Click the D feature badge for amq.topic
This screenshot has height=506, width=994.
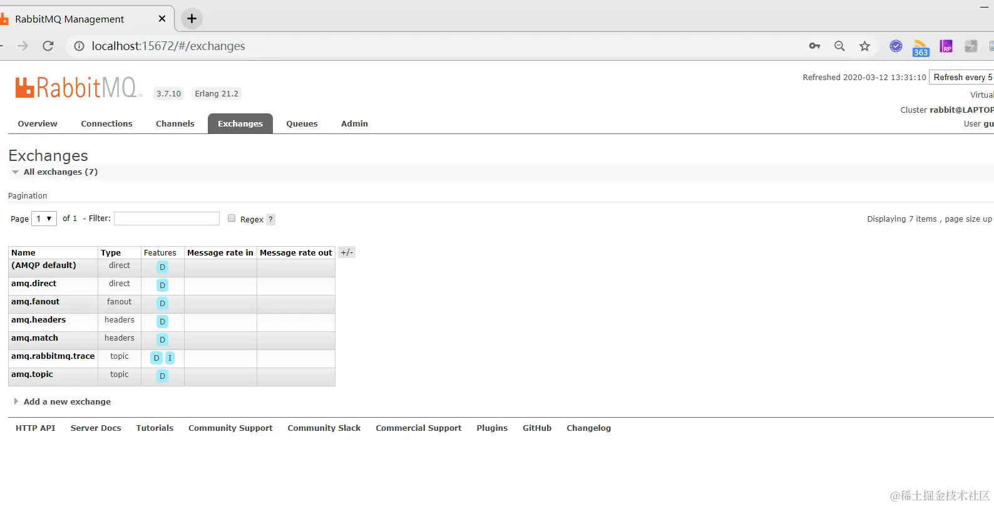pos(162,376)
